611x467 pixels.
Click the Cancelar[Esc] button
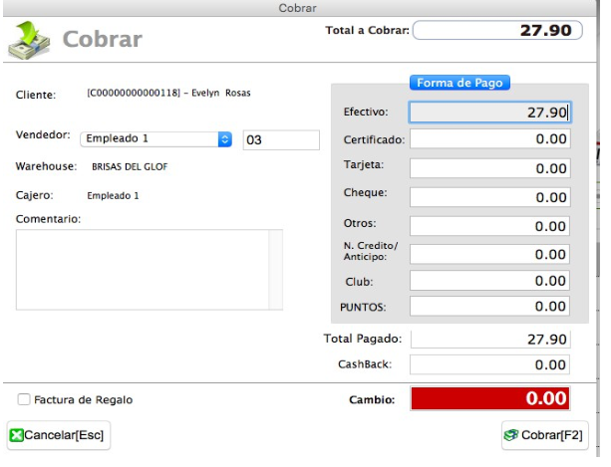59,435
